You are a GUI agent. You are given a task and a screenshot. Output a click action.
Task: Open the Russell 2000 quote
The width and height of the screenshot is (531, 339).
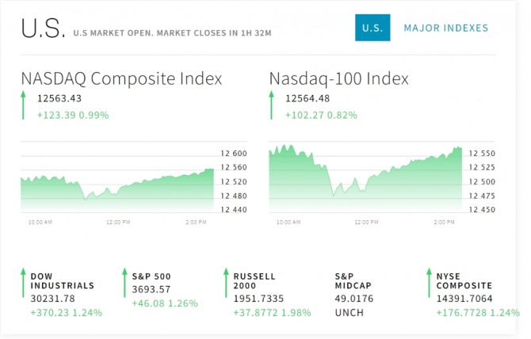[254, 281]
